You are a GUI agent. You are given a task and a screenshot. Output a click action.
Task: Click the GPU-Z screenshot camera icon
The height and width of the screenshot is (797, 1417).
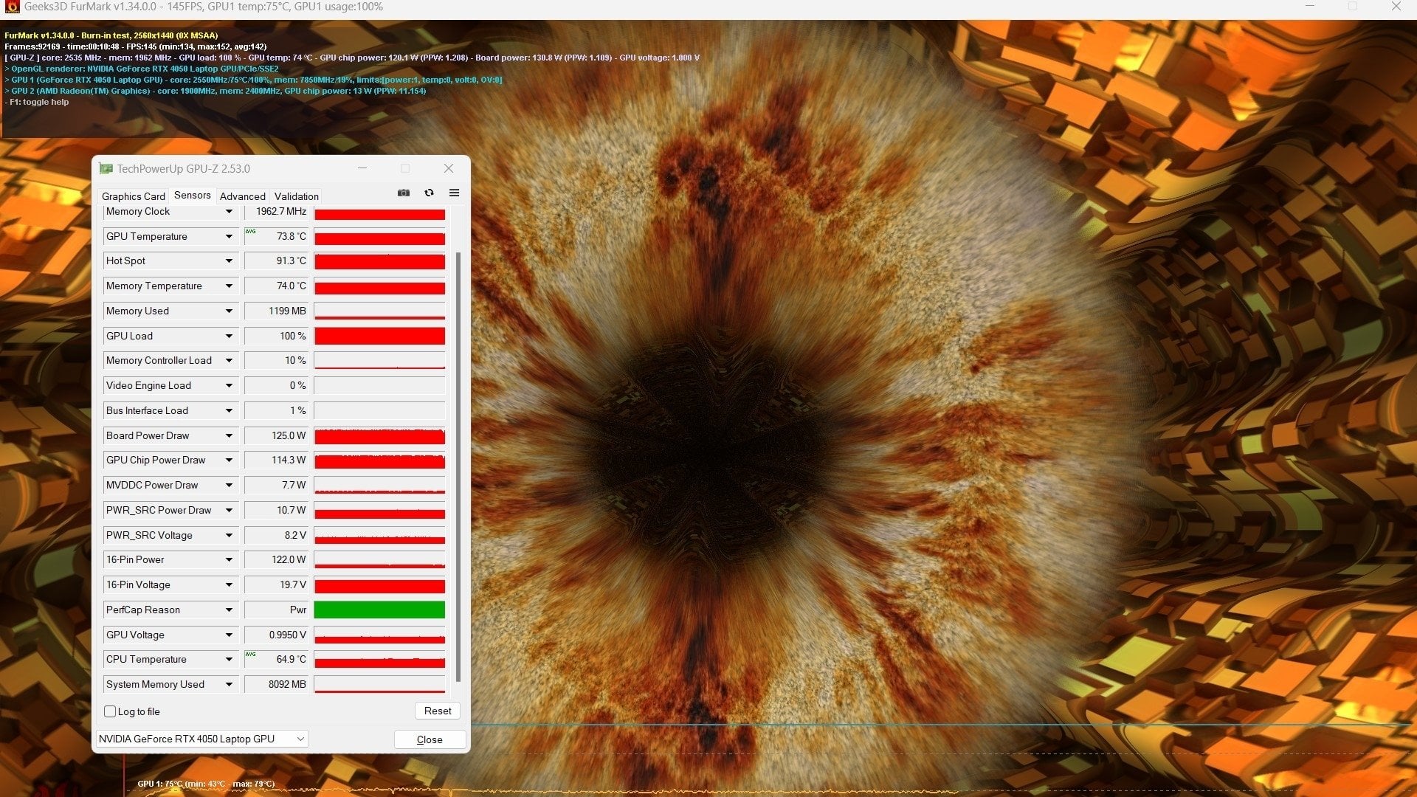404,193
